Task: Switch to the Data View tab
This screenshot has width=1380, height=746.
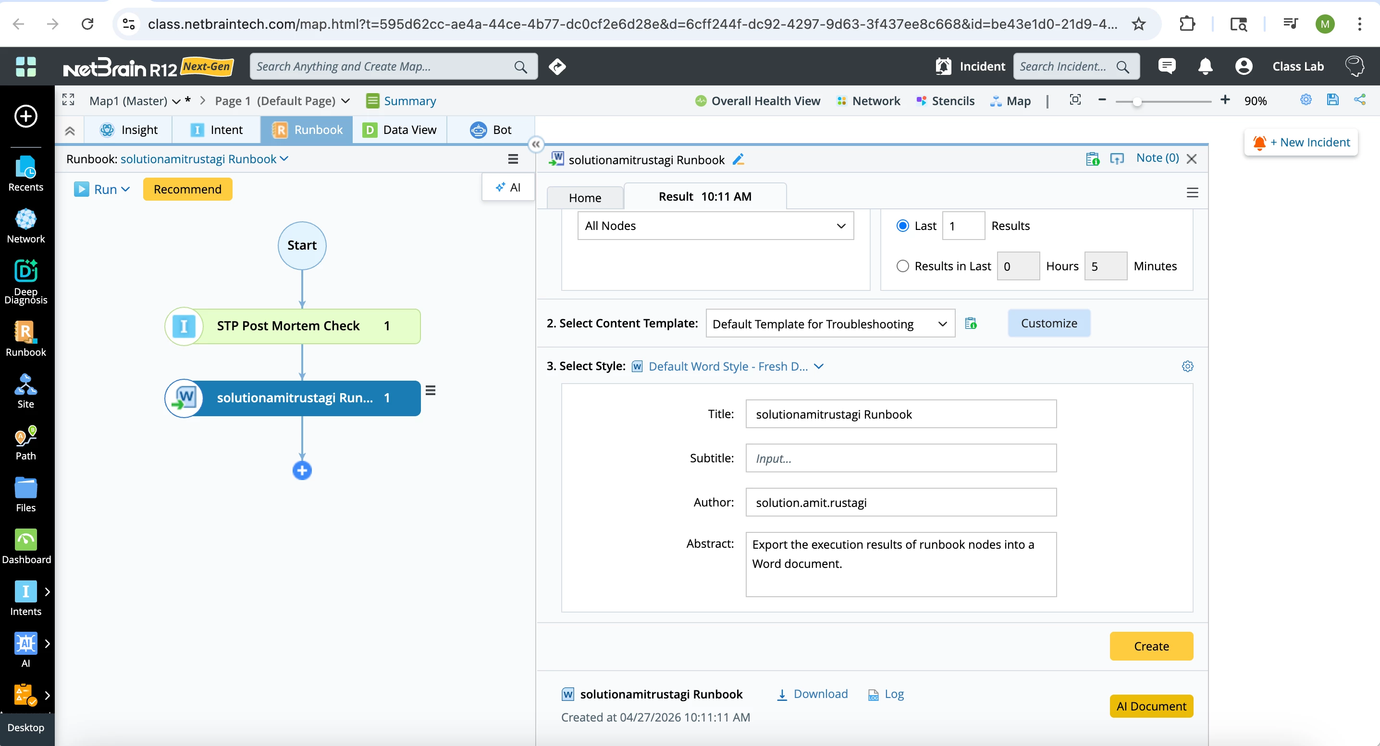Action: [x=400, y=130]
